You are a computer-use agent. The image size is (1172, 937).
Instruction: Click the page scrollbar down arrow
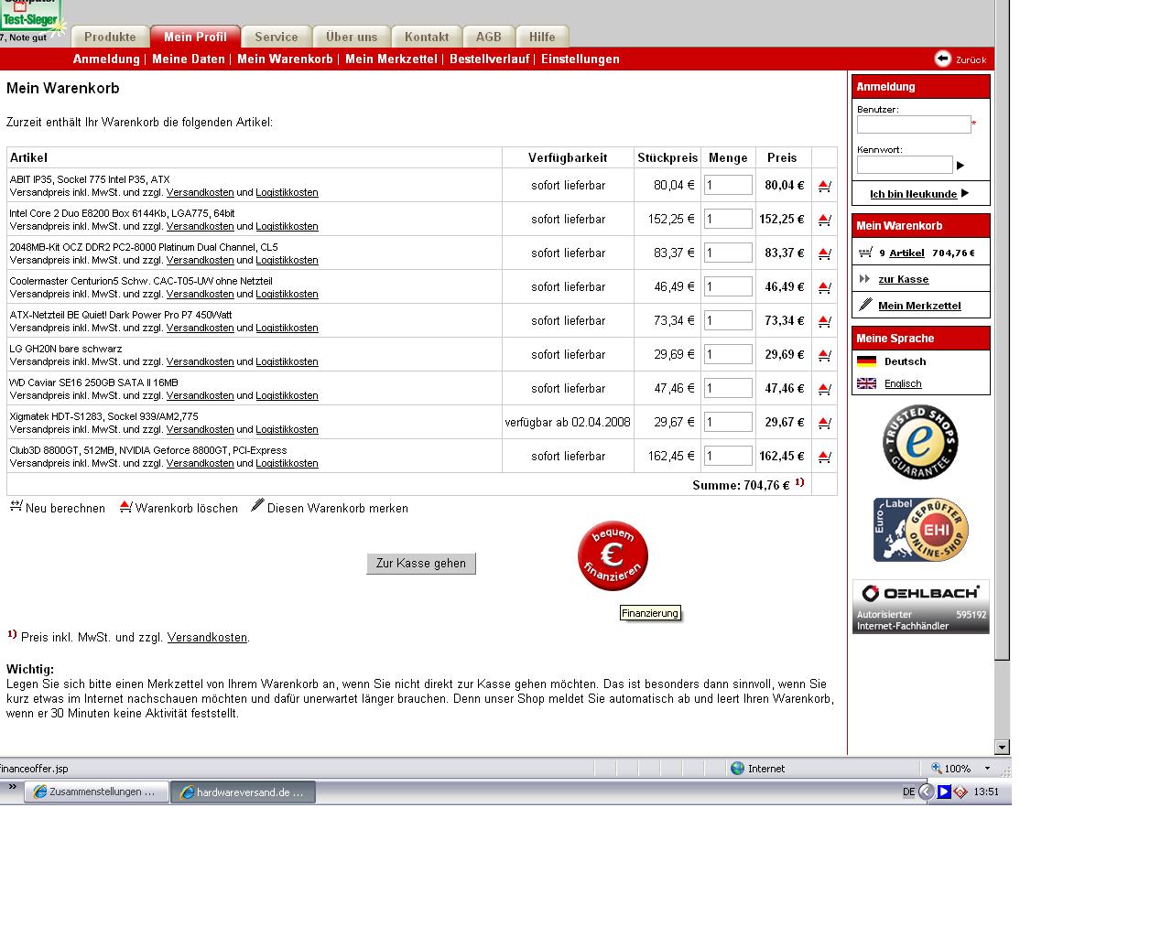click(1002, 747)
